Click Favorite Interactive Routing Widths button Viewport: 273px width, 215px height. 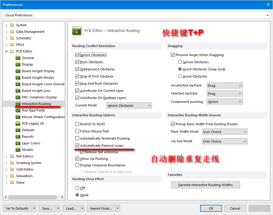click(205, 185)
